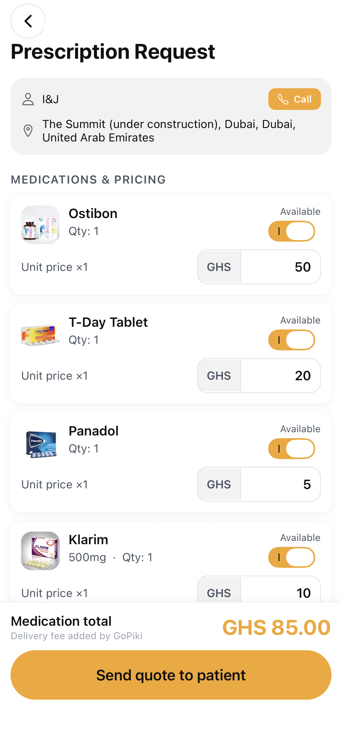Call the patient I&J
This screenshot has height=740, width=342.
[294, 99]
